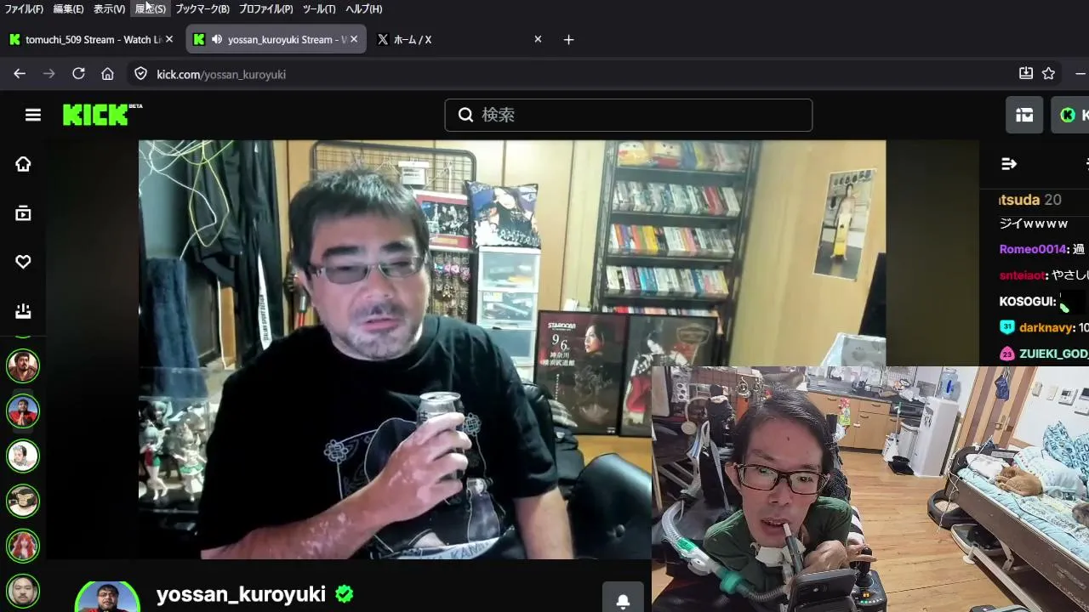Close the tomuchi_509 Stream tab
The image size is (1089, 612).
169,39
